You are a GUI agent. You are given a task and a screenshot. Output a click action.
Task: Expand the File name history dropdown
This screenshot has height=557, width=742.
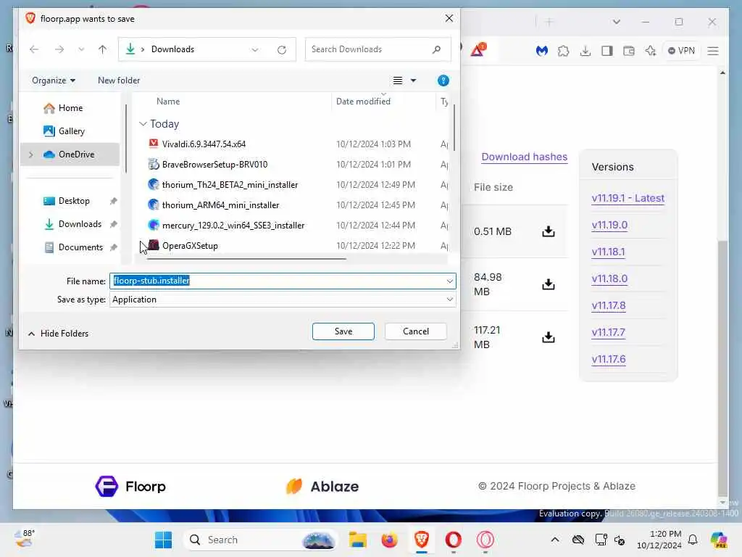[449, 281]
